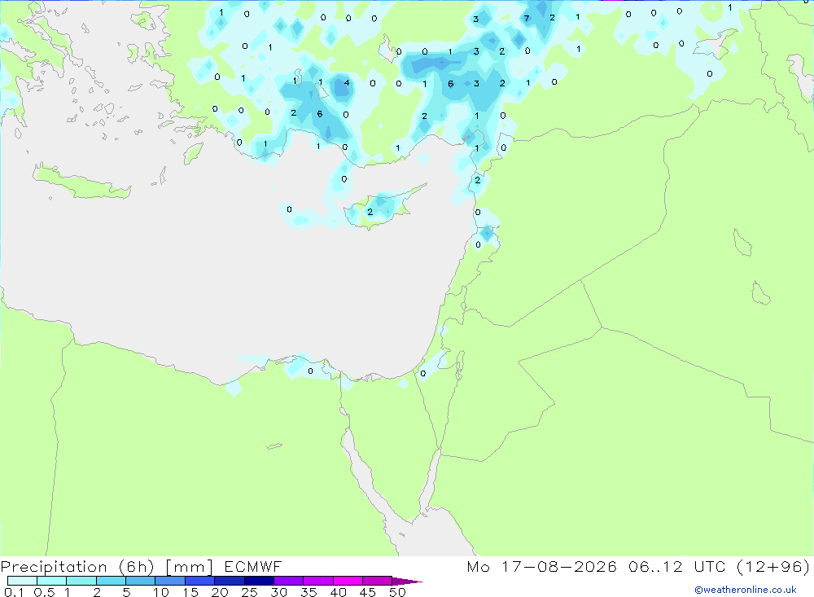Click the precipitation value '4' on the map
The image size is (814, 597).
[347, 82]
